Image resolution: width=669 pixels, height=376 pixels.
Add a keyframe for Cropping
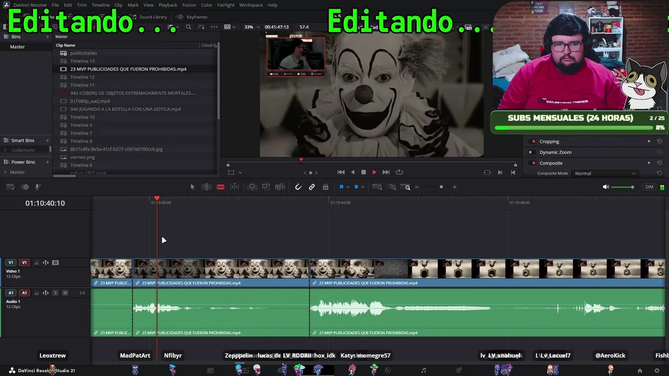click(x=649, y=142)
